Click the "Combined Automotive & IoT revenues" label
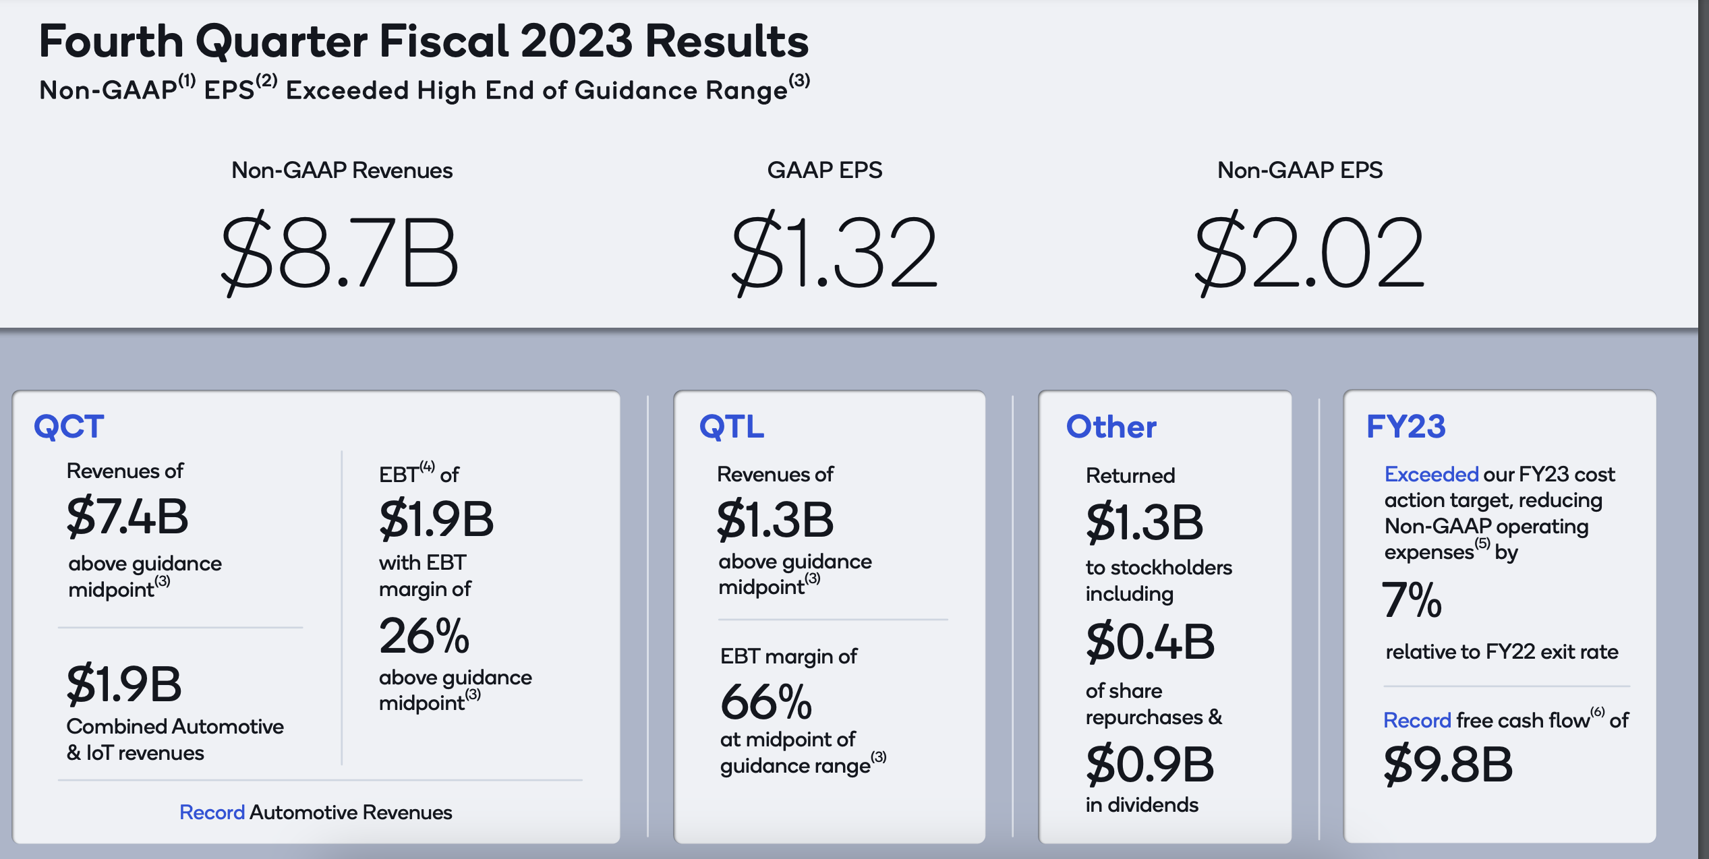Image resolution: width=1709 pixels, height=859 pixels. tap(175, 740)
